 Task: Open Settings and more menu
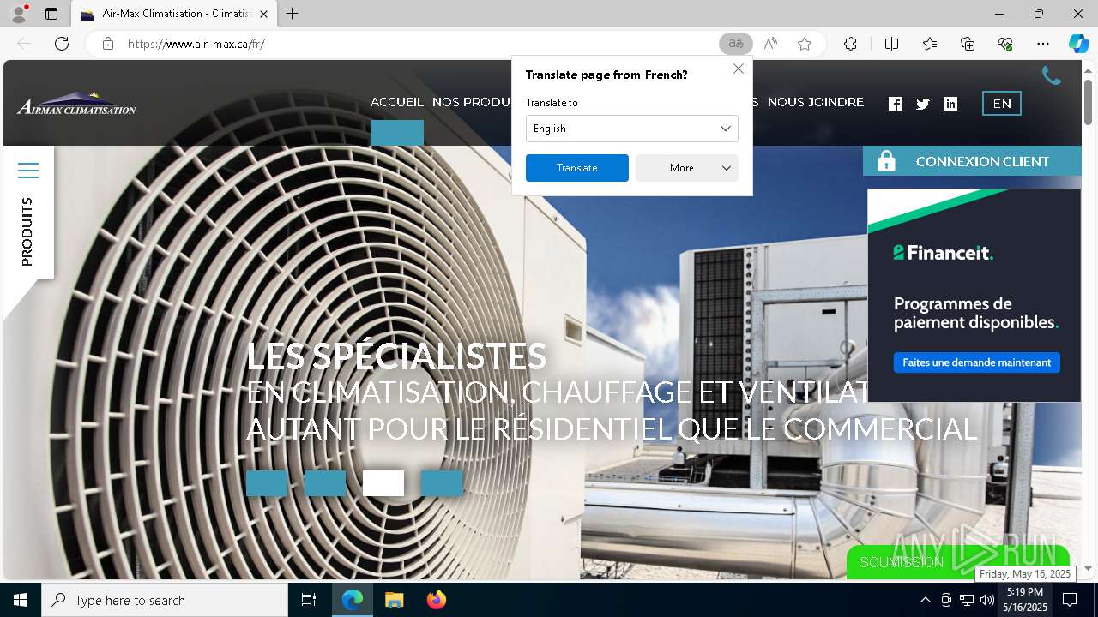(1043, 44)
